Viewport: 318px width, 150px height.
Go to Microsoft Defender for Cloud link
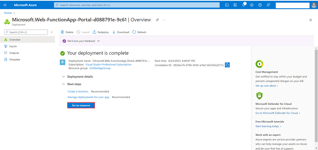(x=278, y=113)
